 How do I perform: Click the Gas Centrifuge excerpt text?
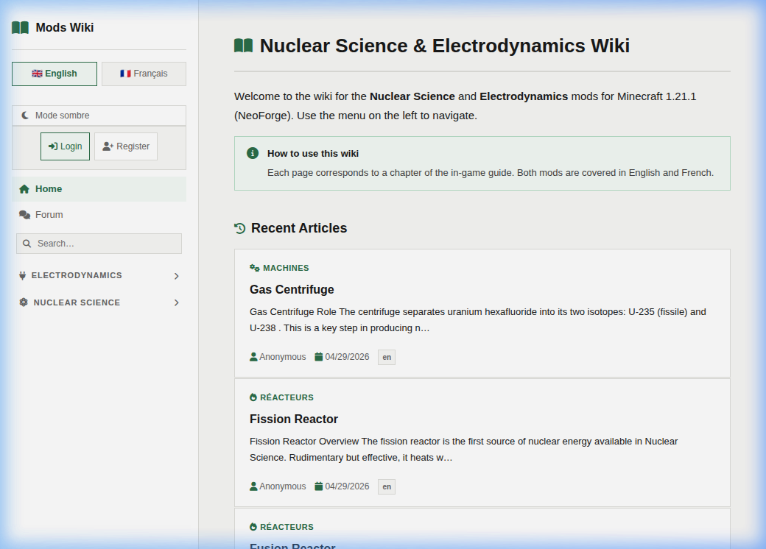coord(478,319)
